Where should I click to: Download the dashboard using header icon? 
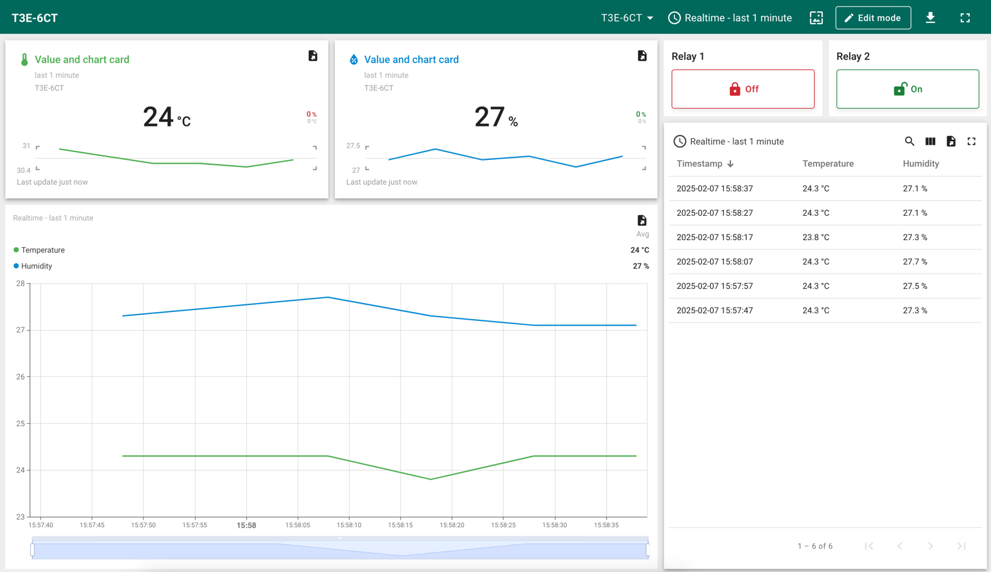[x=930, y=18]
